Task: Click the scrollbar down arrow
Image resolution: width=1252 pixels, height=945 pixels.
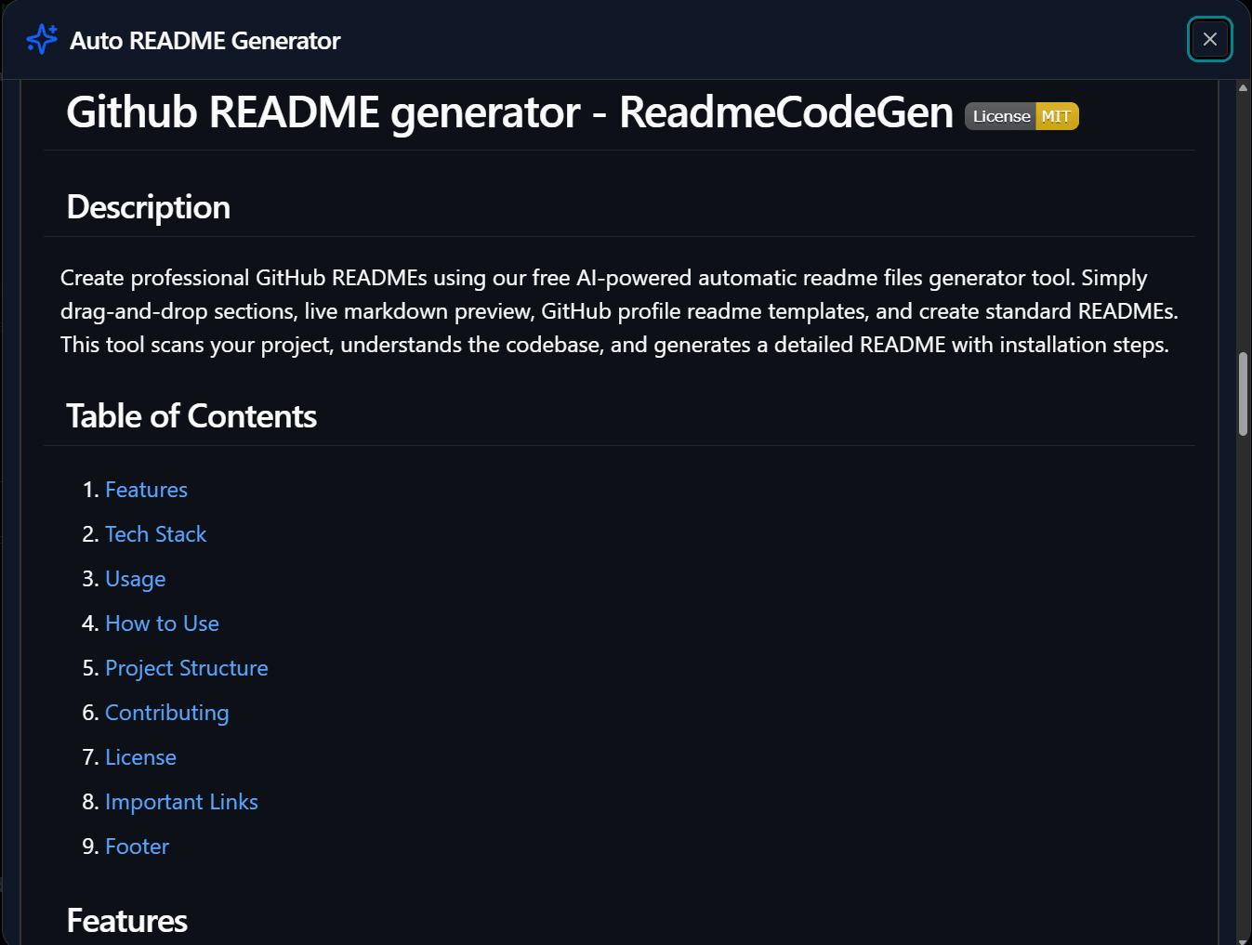Action: 1243,938
